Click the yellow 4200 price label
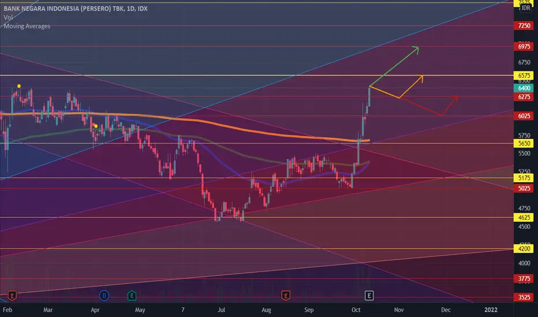This screenshot has width=538, height=317. click(x=524, y=248)
